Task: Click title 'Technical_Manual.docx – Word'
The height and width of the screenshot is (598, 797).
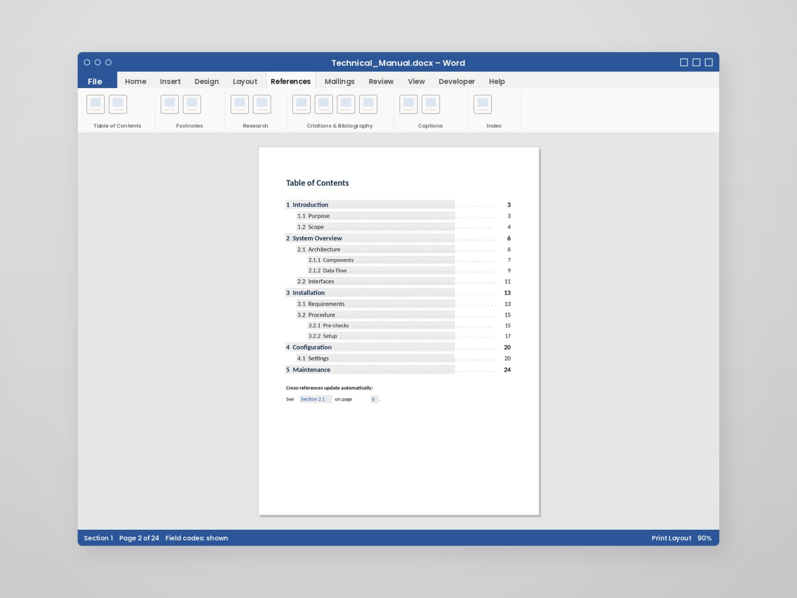Action: click(398, 63)
